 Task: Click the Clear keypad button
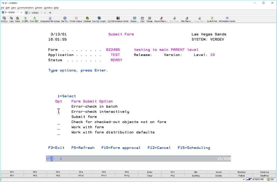click(x=150, y=176)
